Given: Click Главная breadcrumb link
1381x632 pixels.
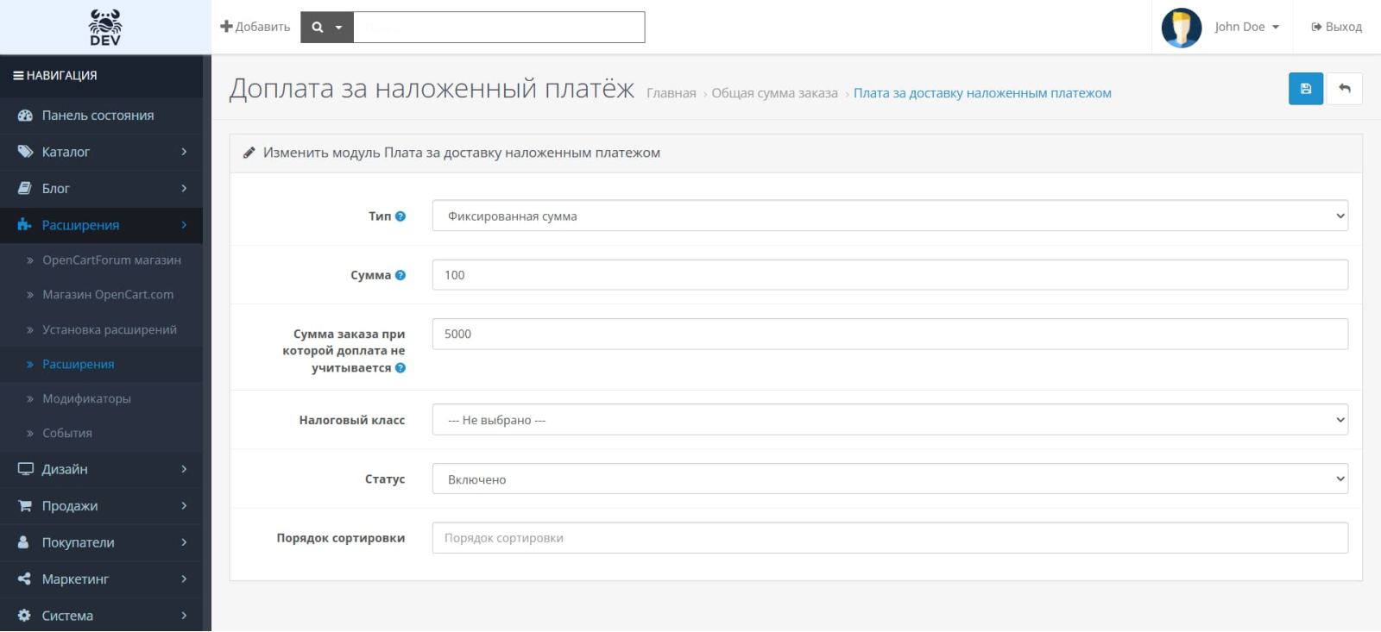Looking at the screenshot, I should click(x=671, y=93).
